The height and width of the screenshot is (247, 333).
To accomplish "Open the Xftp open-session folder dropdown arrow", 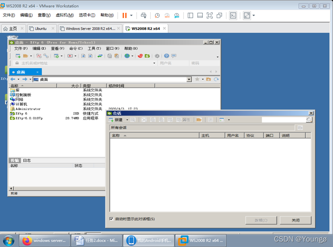I will [31, 56].
